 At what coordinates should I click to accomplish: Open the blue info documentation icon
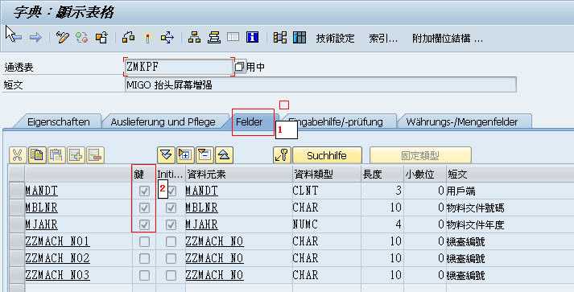[253, 37]
